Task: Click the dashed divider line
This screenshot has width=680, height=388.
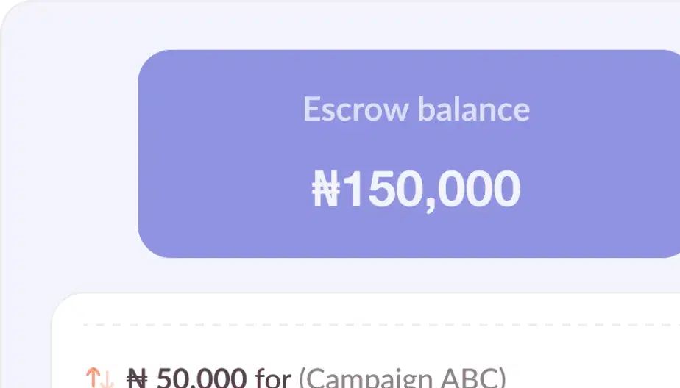Action: tap(368, 324)
